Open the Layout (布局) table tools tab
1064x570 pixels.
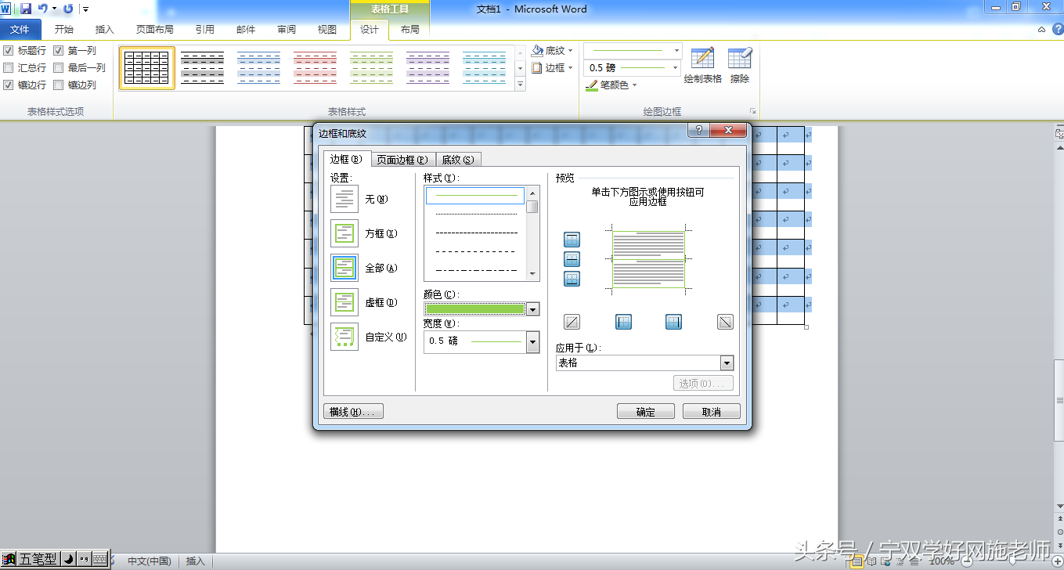click(409, 30)
